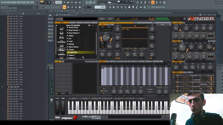Click the Avenger mod wheel

[63, 107]
